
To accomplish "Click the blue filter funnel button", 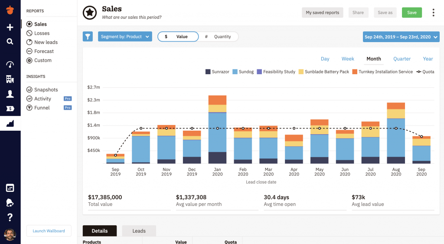I will (x=88, y=37).
